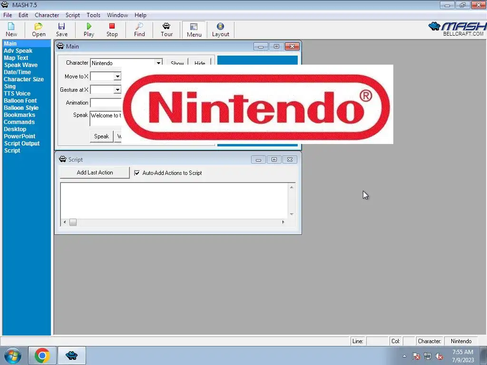Click the taskbar clock showing 7:55 AM

pos(463,356)
